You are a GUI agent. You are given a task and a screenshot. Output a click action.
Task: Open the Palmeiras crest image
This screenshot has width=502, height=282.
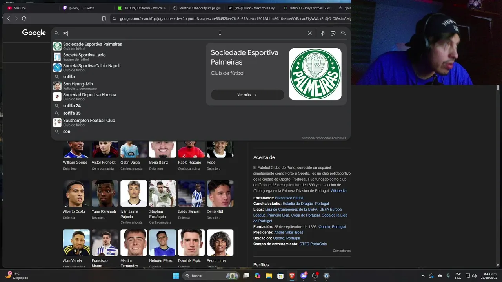(315, 74)
